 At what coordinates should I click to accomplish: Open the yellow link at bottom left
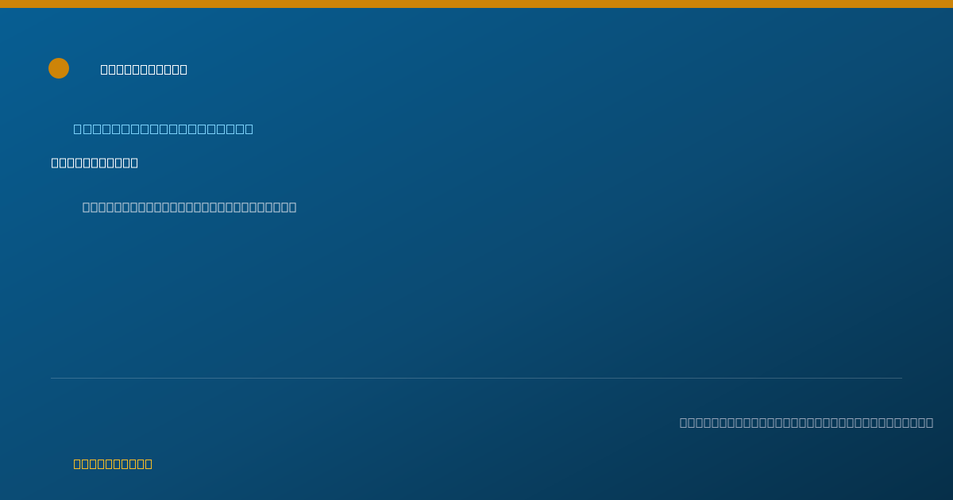[x=113, y=463]
